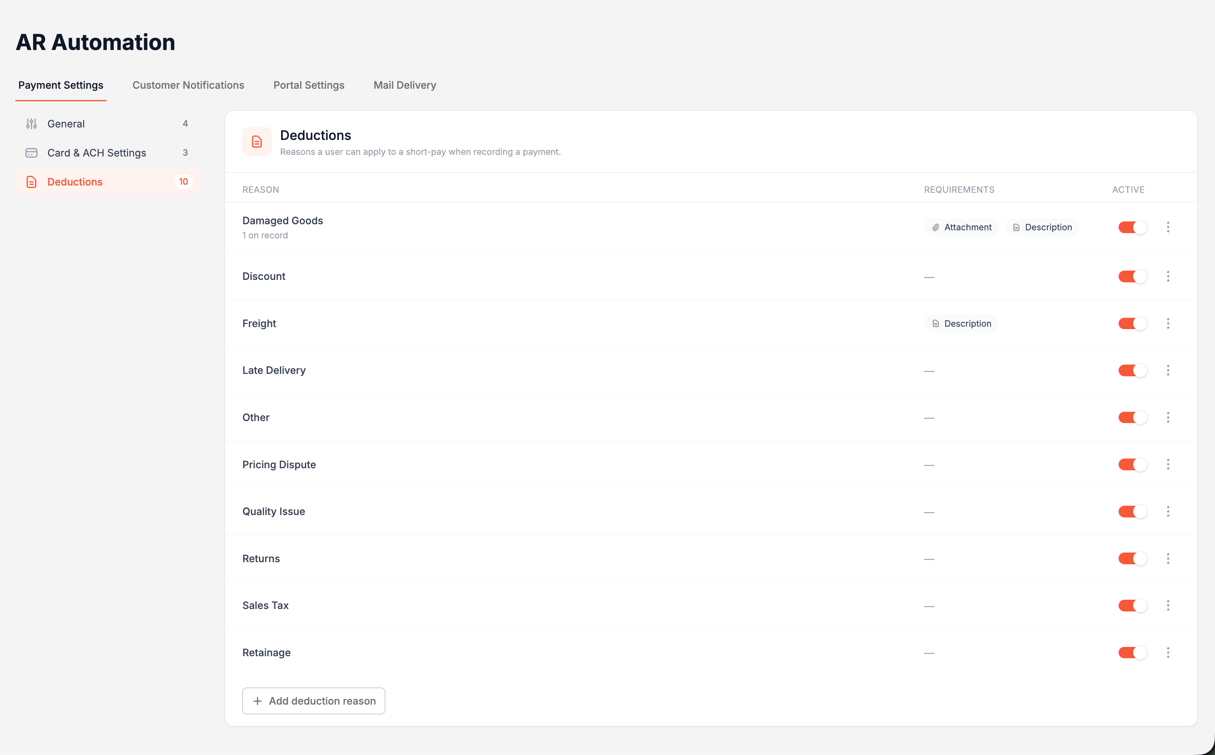Click the Card & ACH count 3

pyautogui.click(x=185, y=153)
